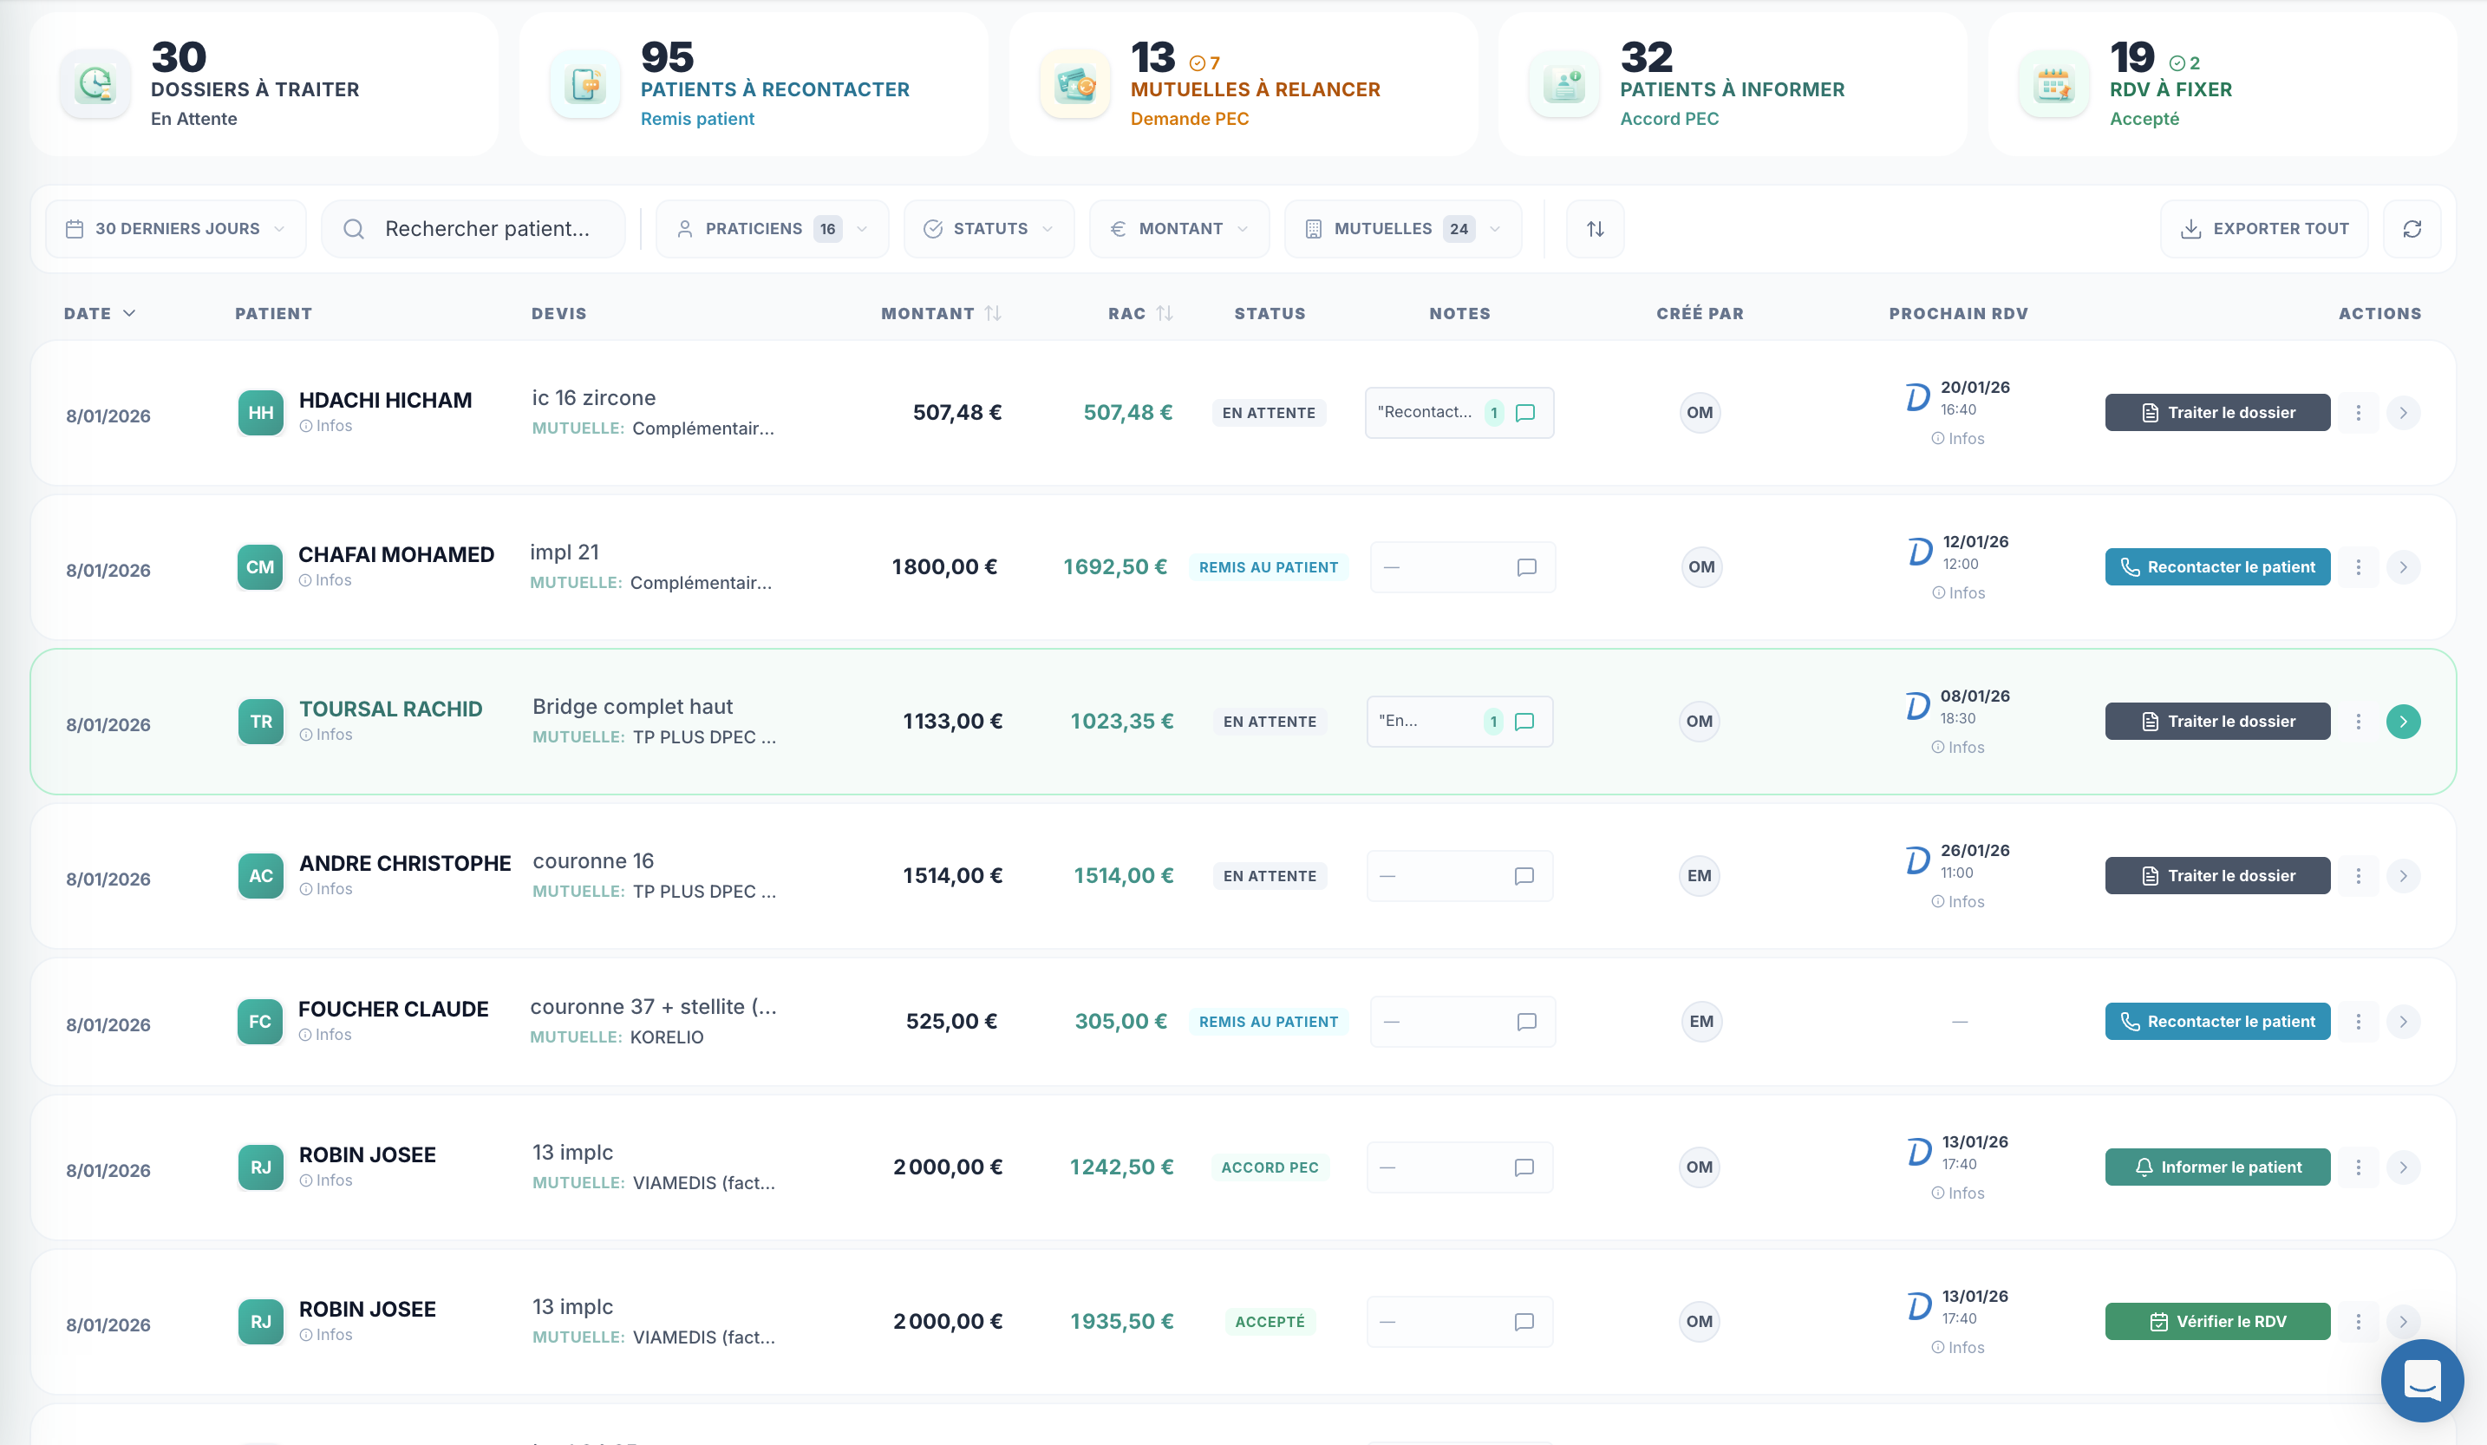Viewport: 2487px width, 1445px height.
Task: Click Traiter le dossier for HDACHI HICHAM
Action: (x=2217, y=413)
